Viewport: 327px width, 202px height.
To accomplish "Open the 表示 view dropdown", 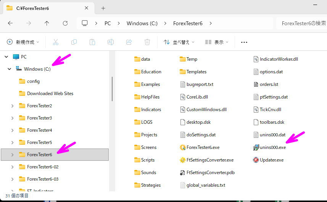I will coord(217,42).
